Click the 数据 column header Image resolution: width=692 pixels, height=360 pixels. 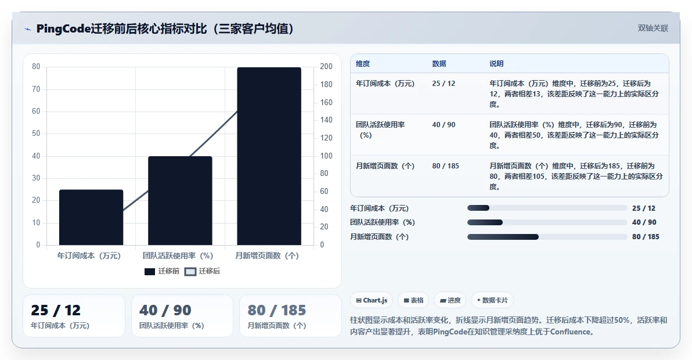(x=439, y=63)
